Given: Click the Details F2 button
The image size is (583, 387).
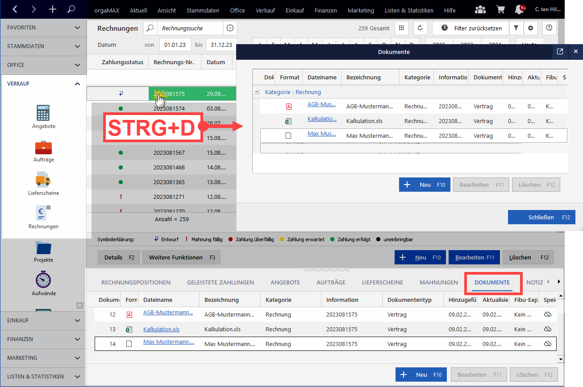Looking at the screenshot, I should pyautogui.click(x=119, y=257).
